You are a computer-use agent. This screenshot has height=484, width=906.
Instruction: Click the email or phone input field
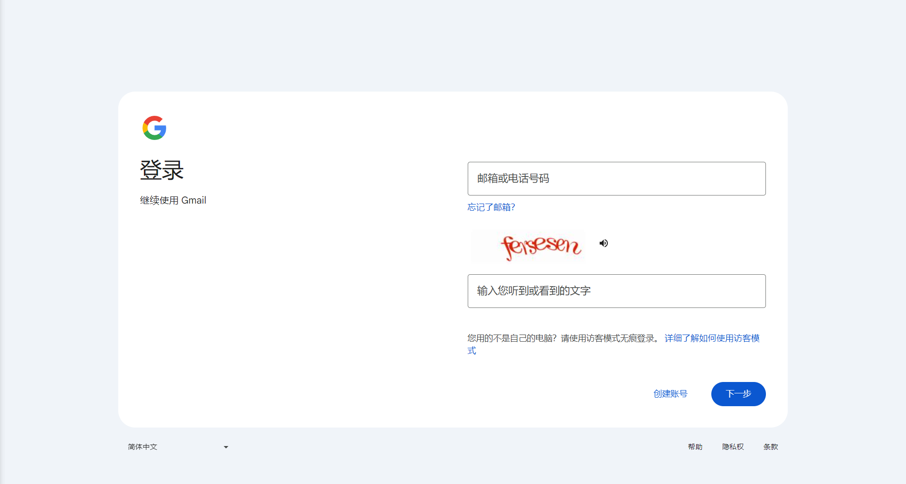click(x=616, y=178)
